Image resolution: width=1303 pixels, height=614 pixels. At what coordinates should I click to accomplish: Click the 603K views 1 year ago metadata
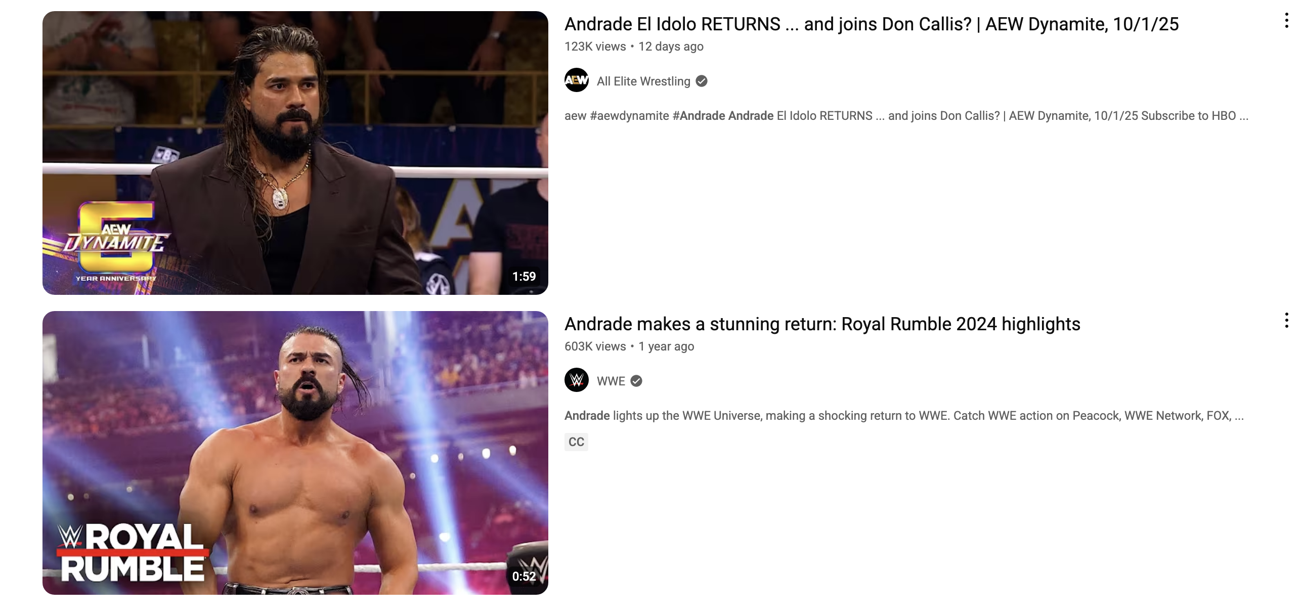click(x=629, y=346)
